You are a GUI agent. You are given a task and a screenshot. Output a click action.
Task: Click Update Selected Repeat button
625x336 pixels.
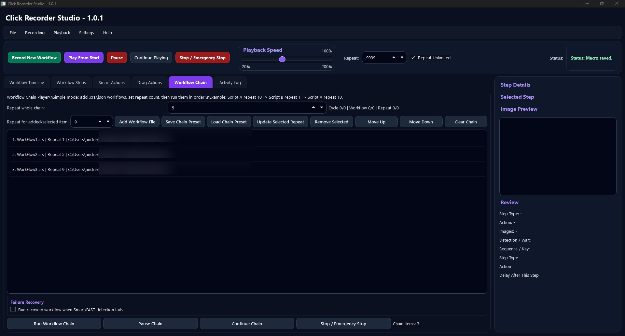pyautogui.click(x=281, y=122)
